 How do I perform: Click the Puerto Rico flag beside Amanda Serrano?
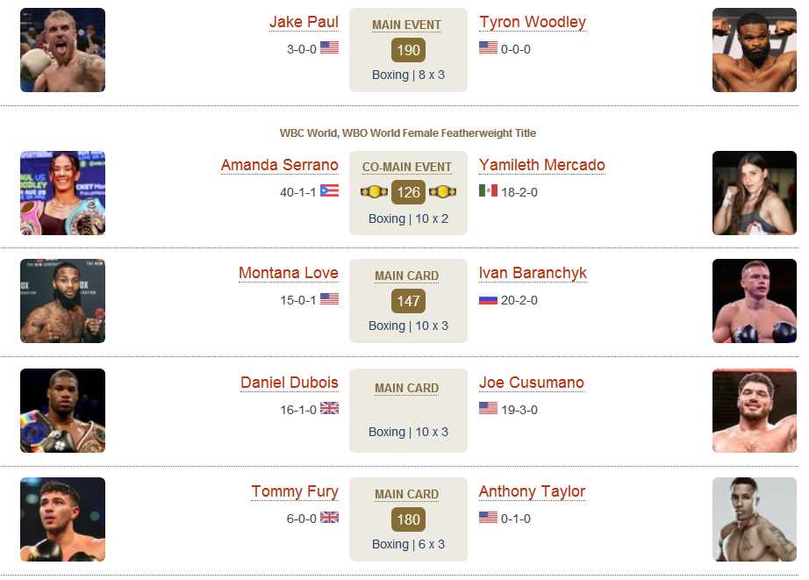point(329,190)
